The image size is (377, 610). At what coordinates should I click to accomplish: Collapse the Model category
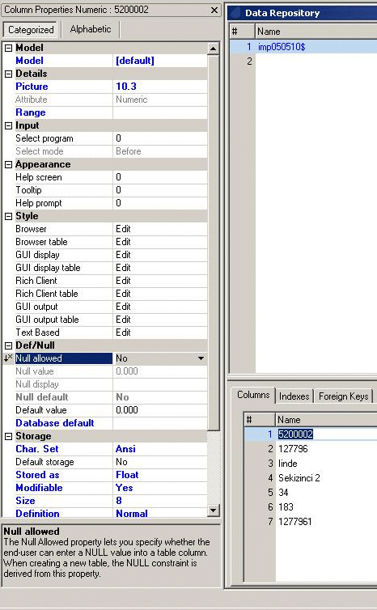tap(8, 49)
